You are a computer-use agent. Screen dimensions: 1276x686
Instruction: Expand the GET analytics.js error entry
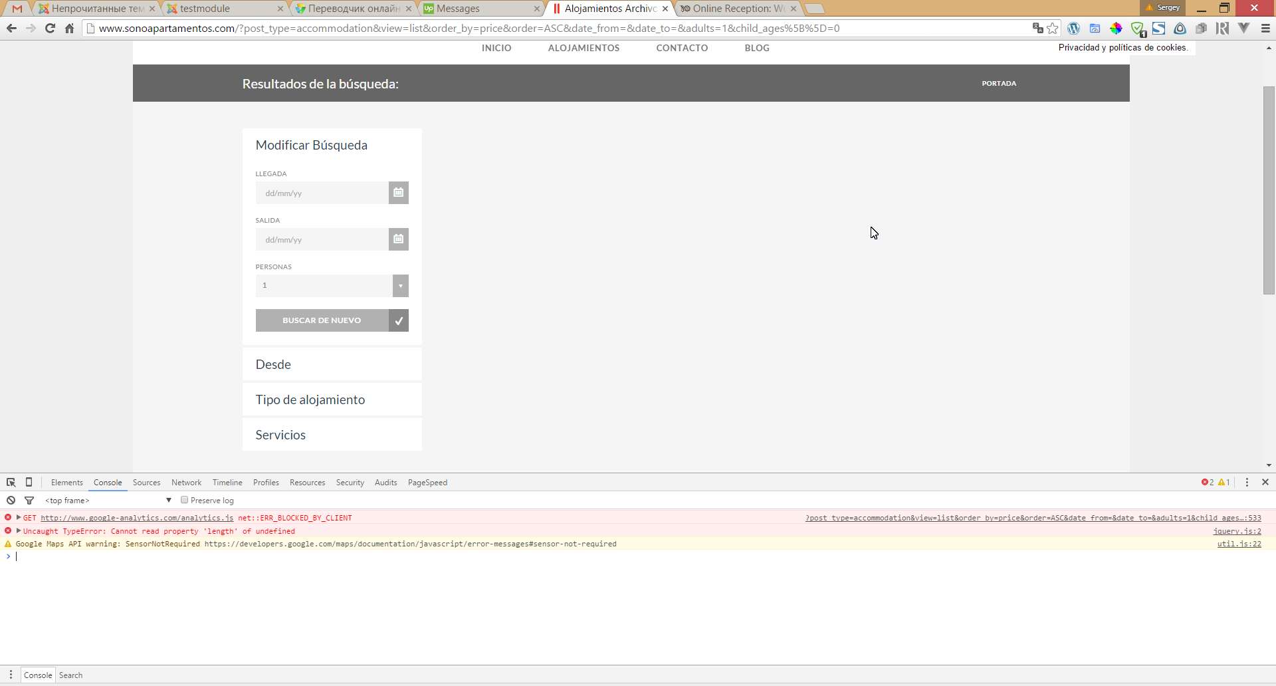click(x=19, y=518)
